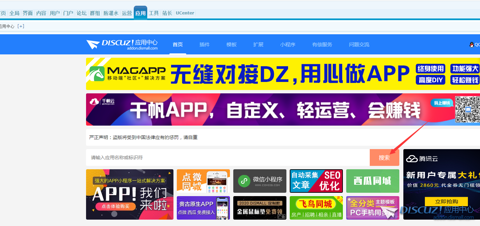Open the APP!我们来啦 promo tile
Screen dimensions: 480x226
coord(130,194)
